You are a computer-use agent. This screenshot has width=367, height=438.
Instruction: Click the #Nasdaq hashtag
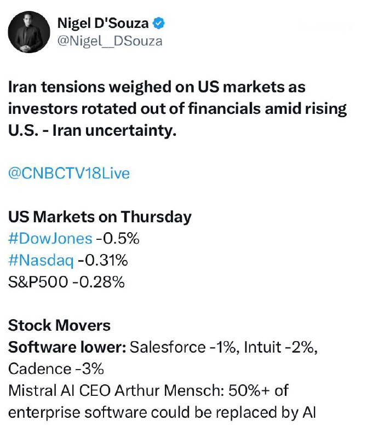coord(41,261)
